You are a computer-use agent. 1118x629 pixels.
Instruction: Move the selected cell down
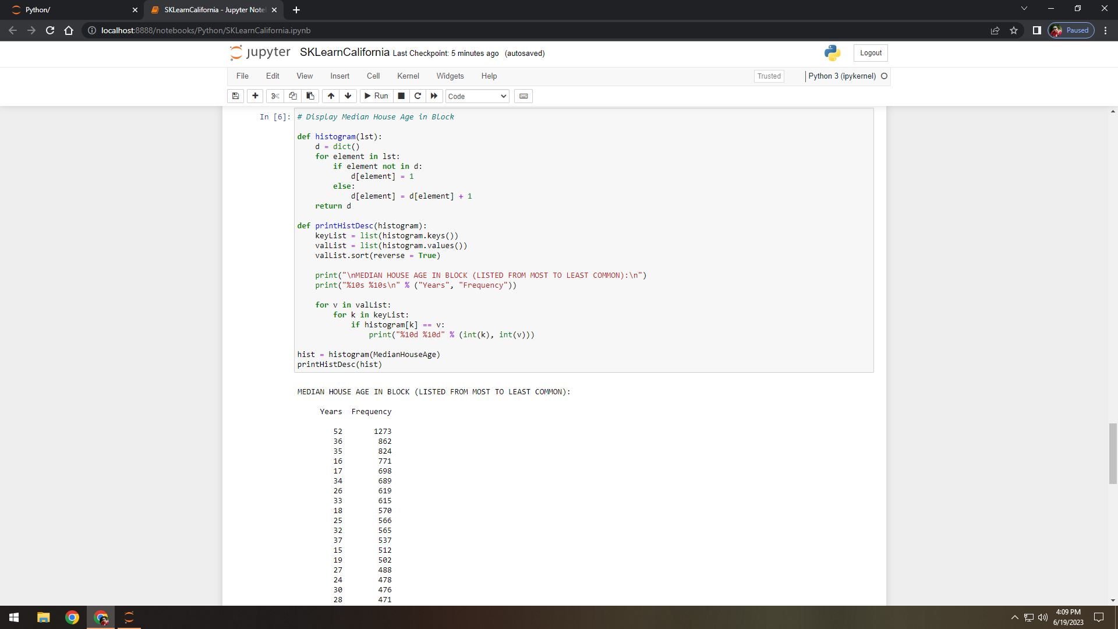348,96
